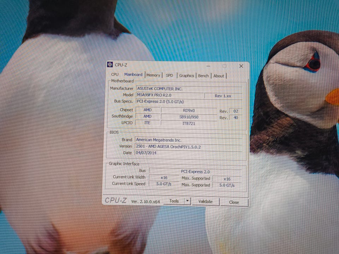
Task: Click the Rev 1.xx model revision field
Action: coord(223,96)
